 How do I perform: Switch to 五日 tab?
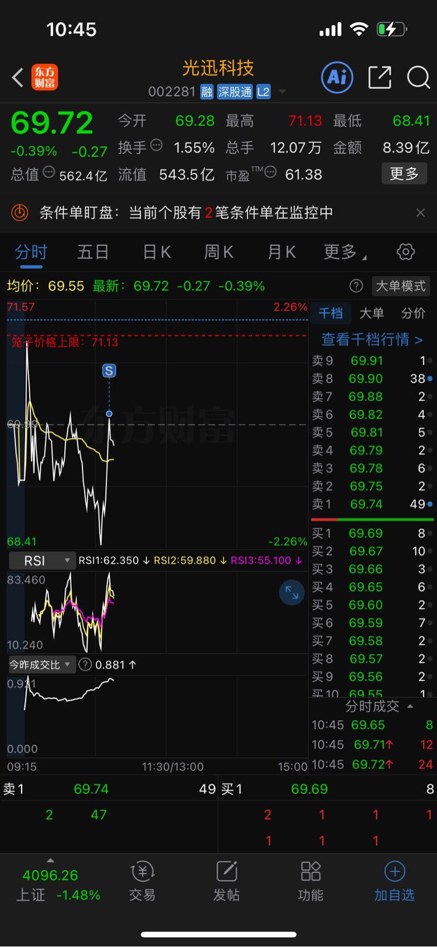[x=93, y=252]
